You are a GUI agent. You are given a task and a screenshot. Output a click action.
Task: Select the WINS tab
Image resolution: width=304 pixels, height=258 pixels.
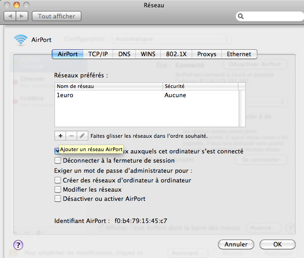point(148,54)
